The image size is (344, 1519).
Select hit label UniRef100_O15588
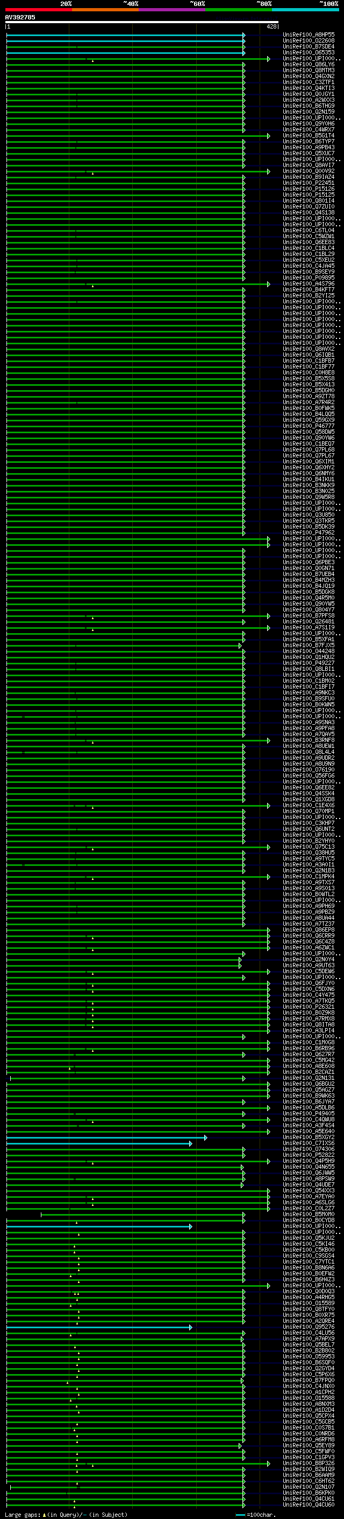pyautogui.click(x=309, y=1398)
